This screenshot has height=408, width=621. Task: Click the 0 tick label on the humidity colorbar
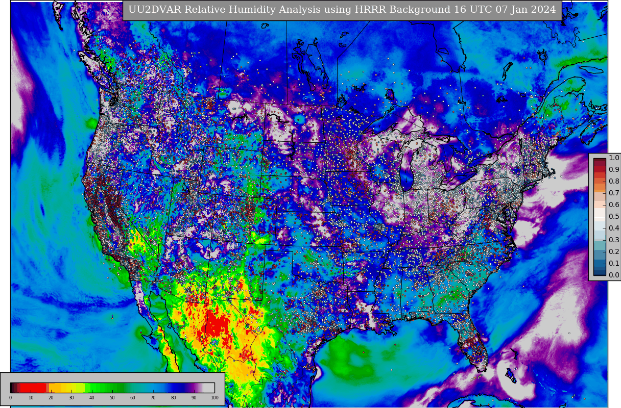click(x=10, y=398)
